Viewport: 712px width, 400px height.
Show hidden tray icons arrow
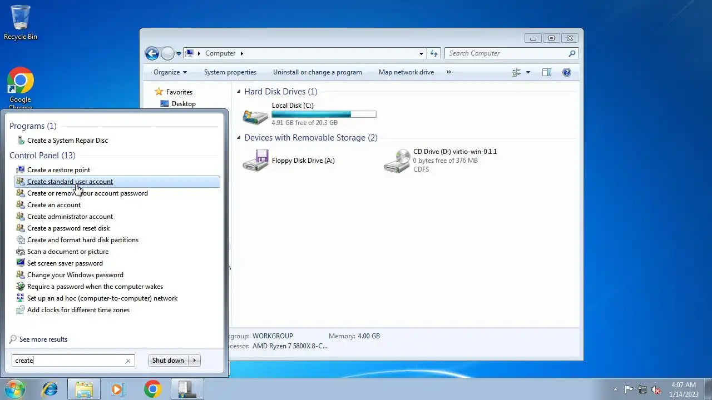click(x=615, y=389)
